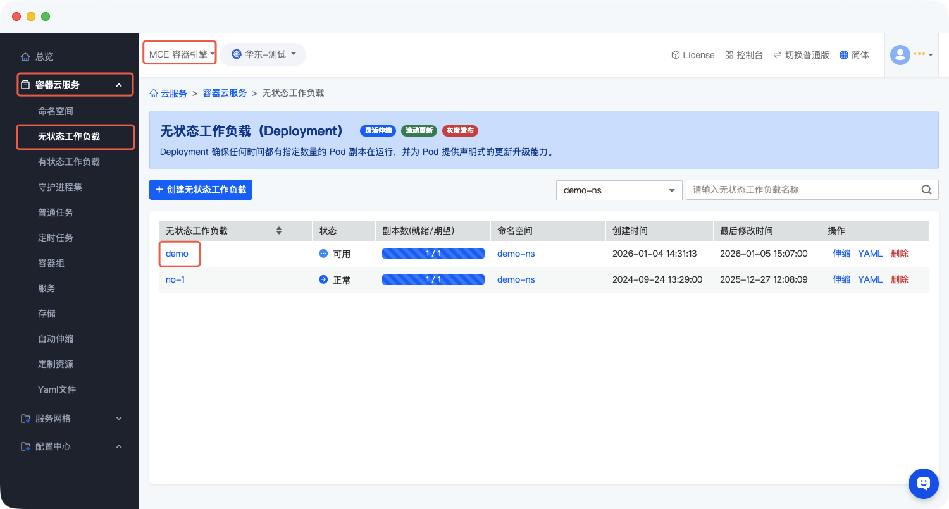Select 有状态工作负载 in sidebar
Image resolution: width=949 pixels, height=509 pixels.
pyautogui.click(x=69, y=162)
